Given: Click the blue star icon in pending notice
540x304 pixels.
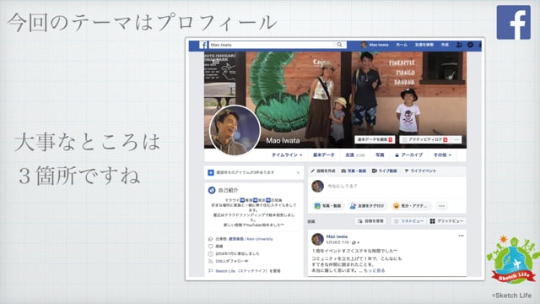Looking at the screenshot, I should click(x=211, y=172).
